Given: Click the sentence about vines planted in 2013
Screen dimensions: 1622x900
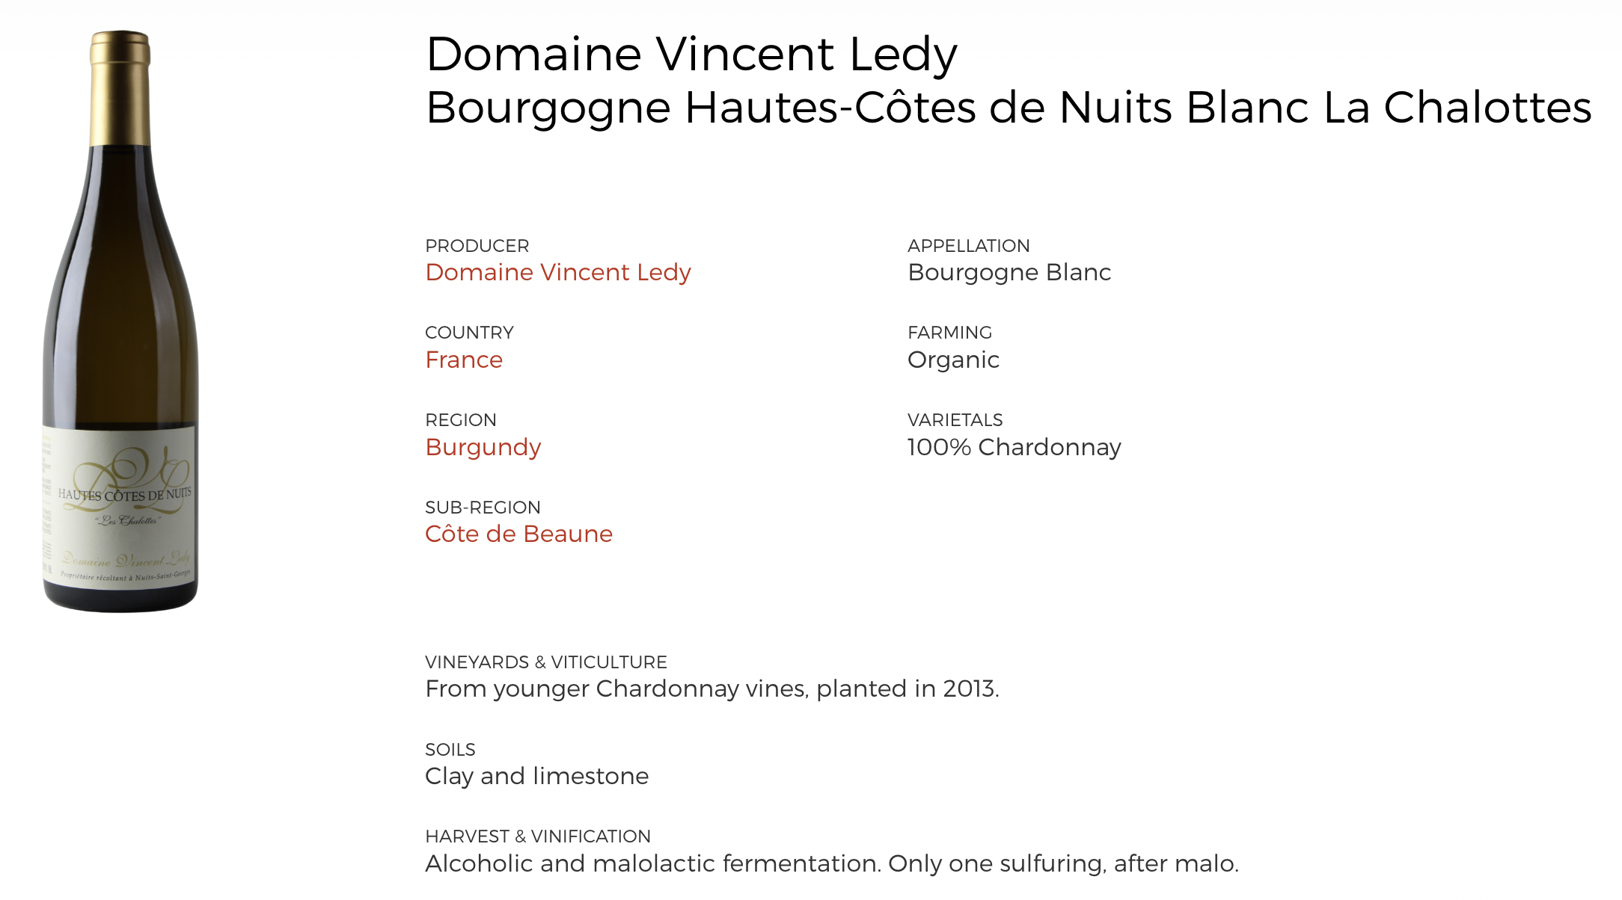Looking at the screenshot, I should tap(711, 688).
